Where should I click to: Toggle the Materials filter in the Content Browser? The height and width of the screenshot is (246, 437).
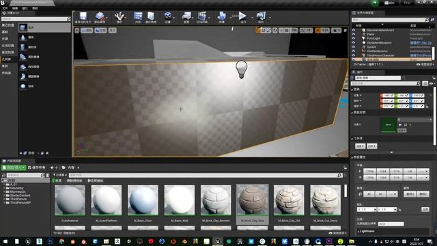coord(57,180)
